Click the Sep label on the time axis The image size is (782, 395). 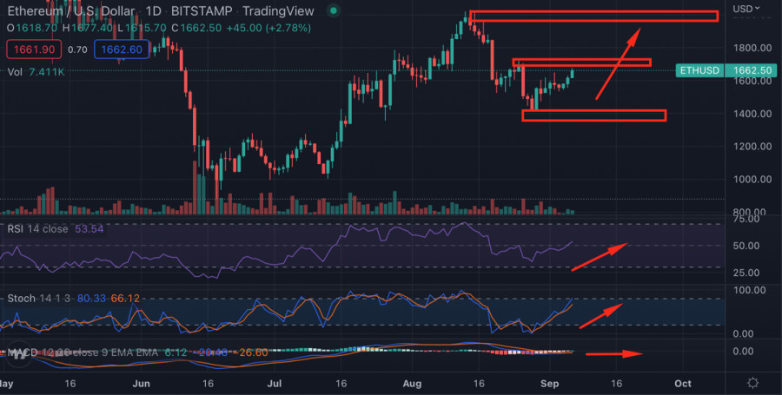pos(548,384)
